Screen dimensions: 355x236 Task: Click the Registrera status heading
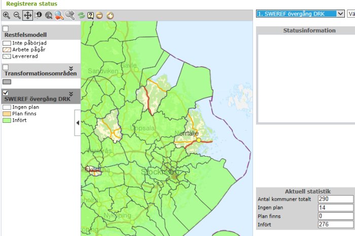pyautogui.click(x=31, y=4)
